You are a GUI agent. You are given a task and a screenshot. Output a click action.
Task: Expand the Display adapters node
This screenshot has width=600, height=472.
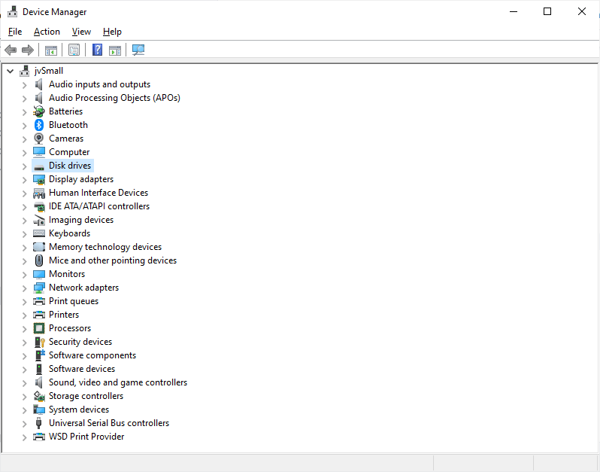pos(24,179)
